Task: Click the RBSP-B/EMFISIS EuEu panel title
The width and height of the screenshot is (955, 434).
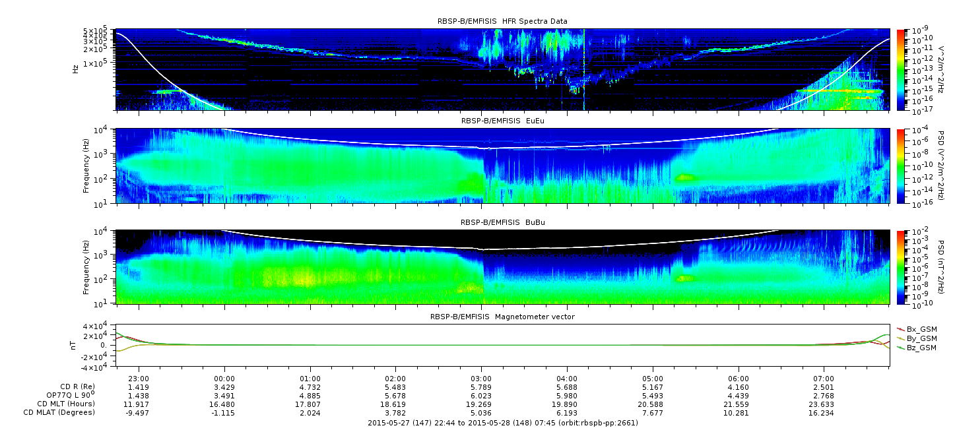Action: pyautogui.click(x=502, y=121)
